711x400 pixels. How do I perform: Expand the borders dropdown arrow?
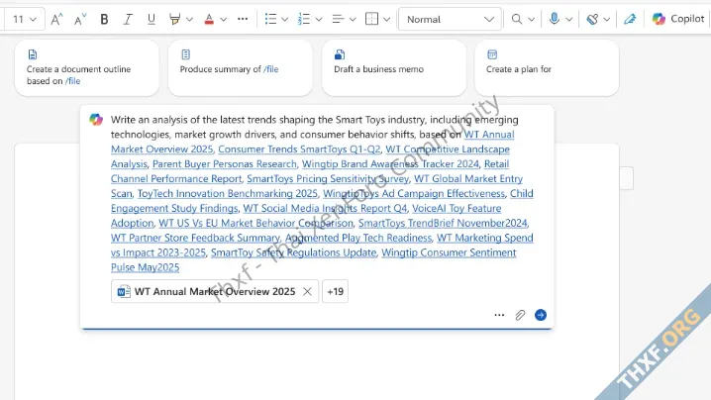point(387,20)
